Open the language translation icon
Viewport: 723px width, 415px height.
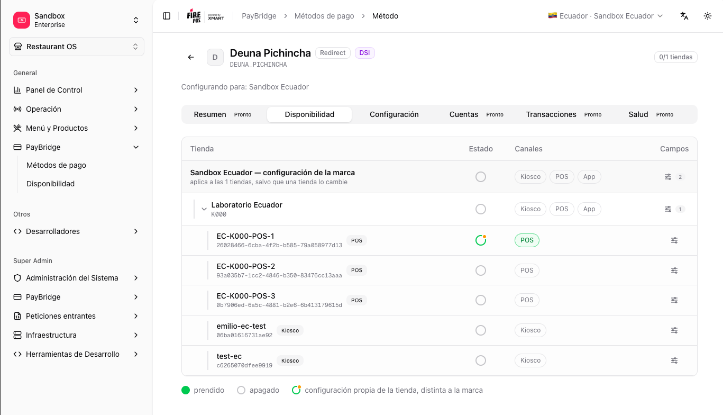click(684, 16)
